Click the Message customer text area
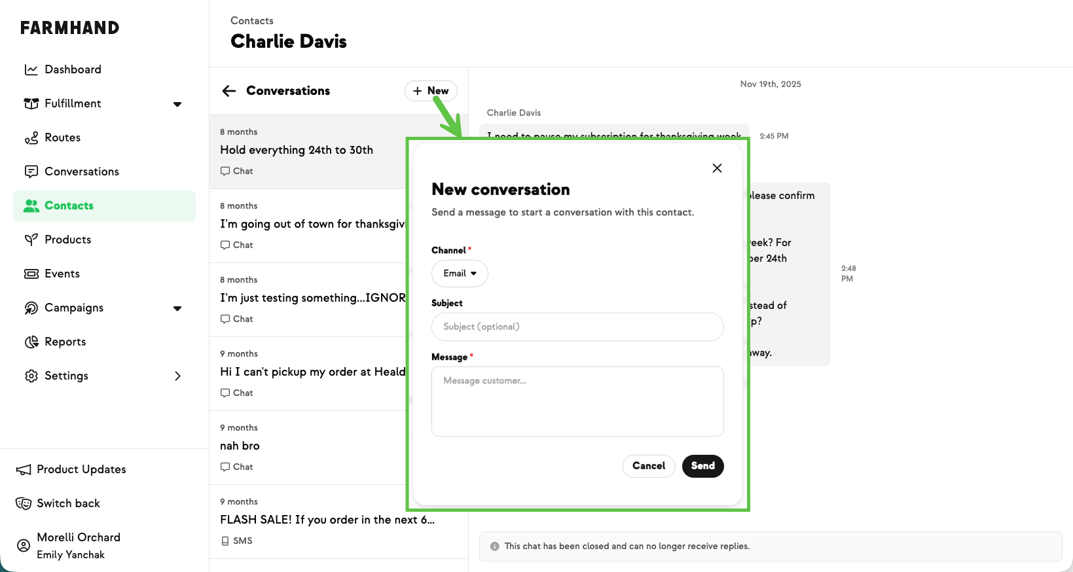The height and width of the screenshot is (572, 1073). tap(577, 401)
